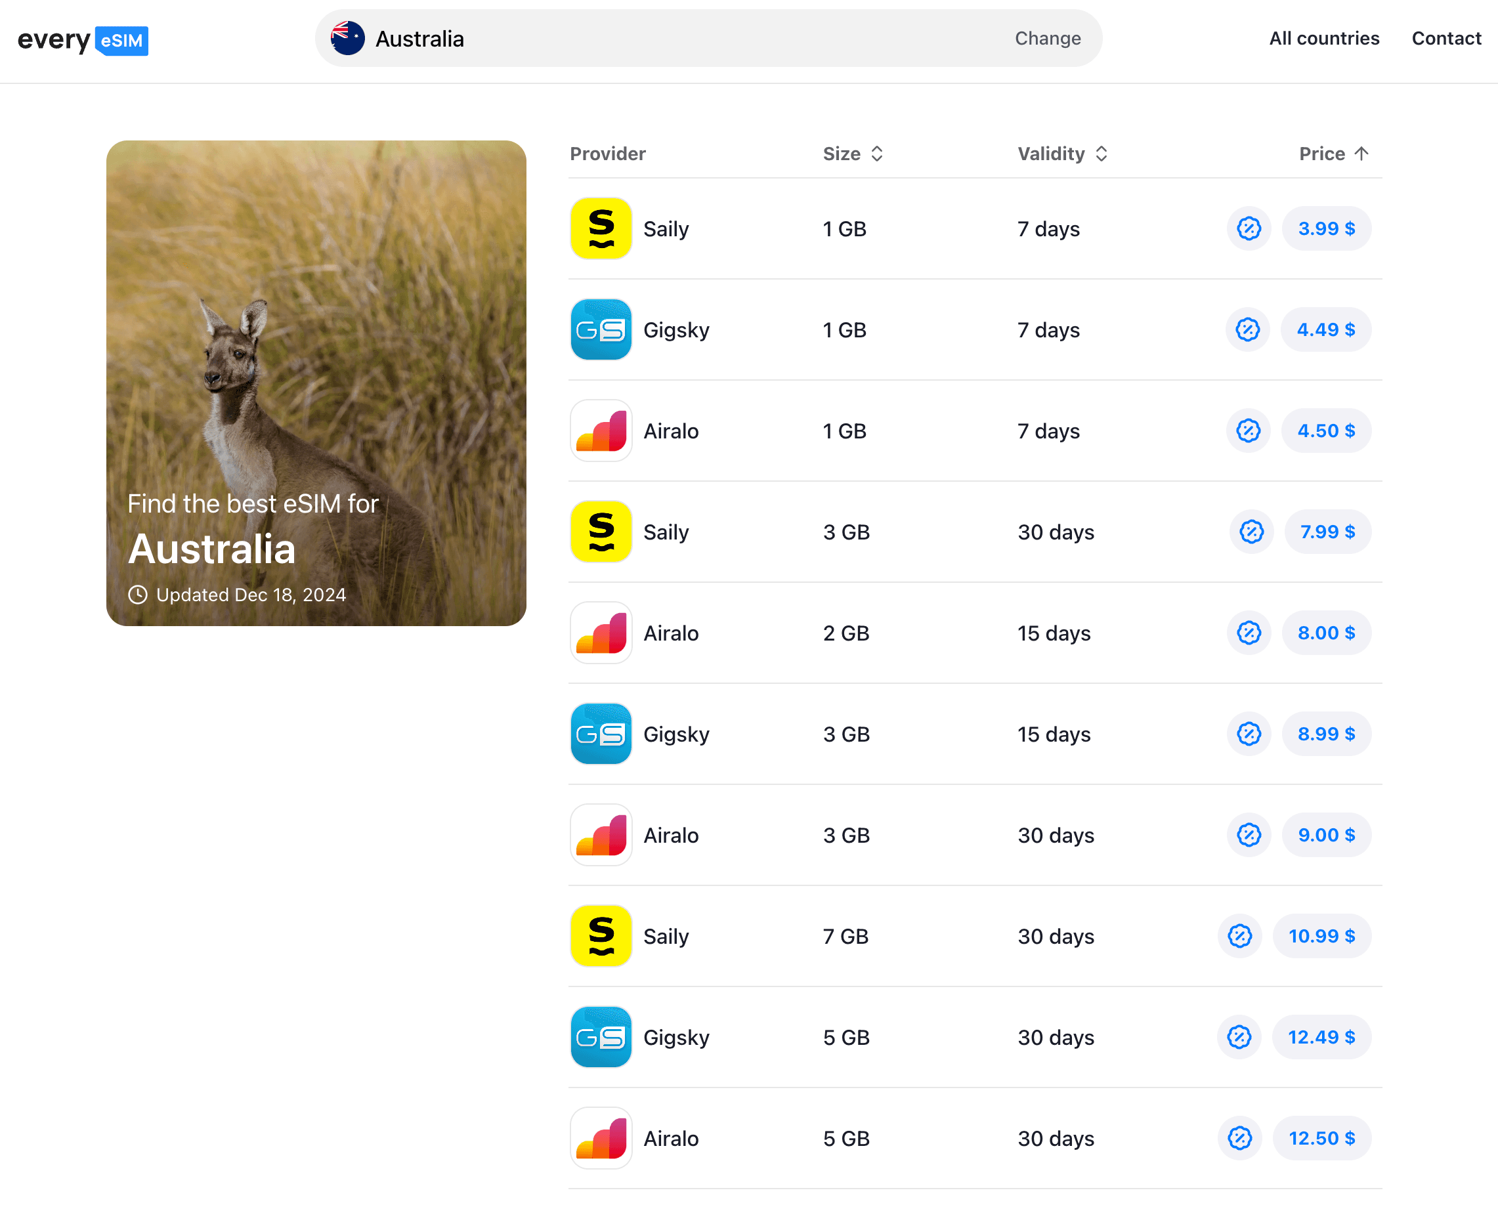Click discount icon for Saily 7 GB
Screen dimensions: 1498x1205
coord(1239,936)
